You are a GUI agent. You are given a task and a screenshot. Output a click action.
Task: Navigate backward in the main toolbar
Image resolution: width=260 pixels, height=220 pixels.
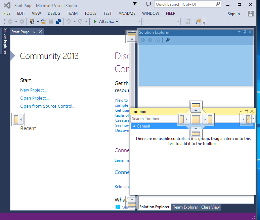(x=10, y=22)
